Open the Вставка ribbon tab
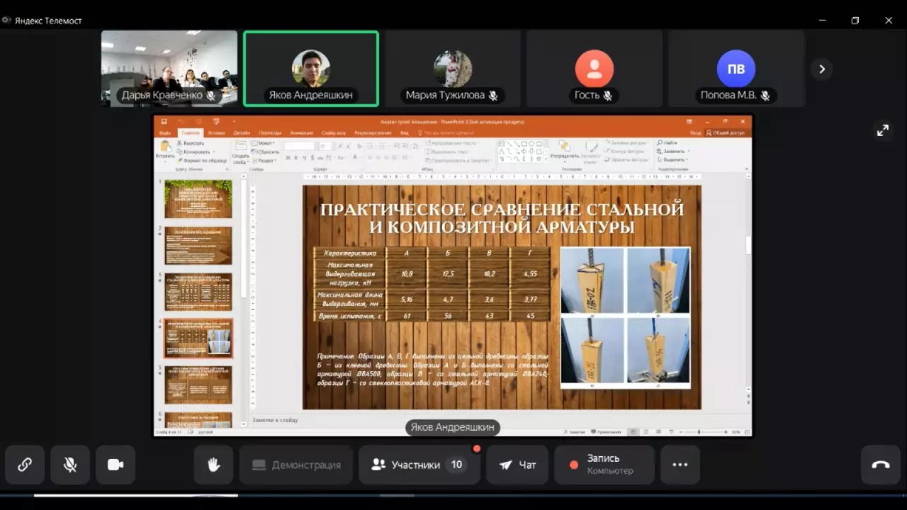907x510 pixels. 216,132
